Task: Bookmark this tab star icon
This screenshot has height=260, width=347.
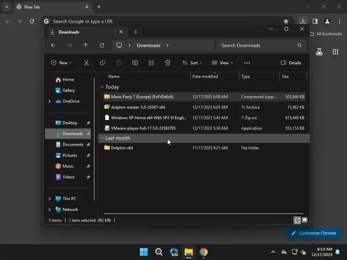Action: tap(286, 21)
